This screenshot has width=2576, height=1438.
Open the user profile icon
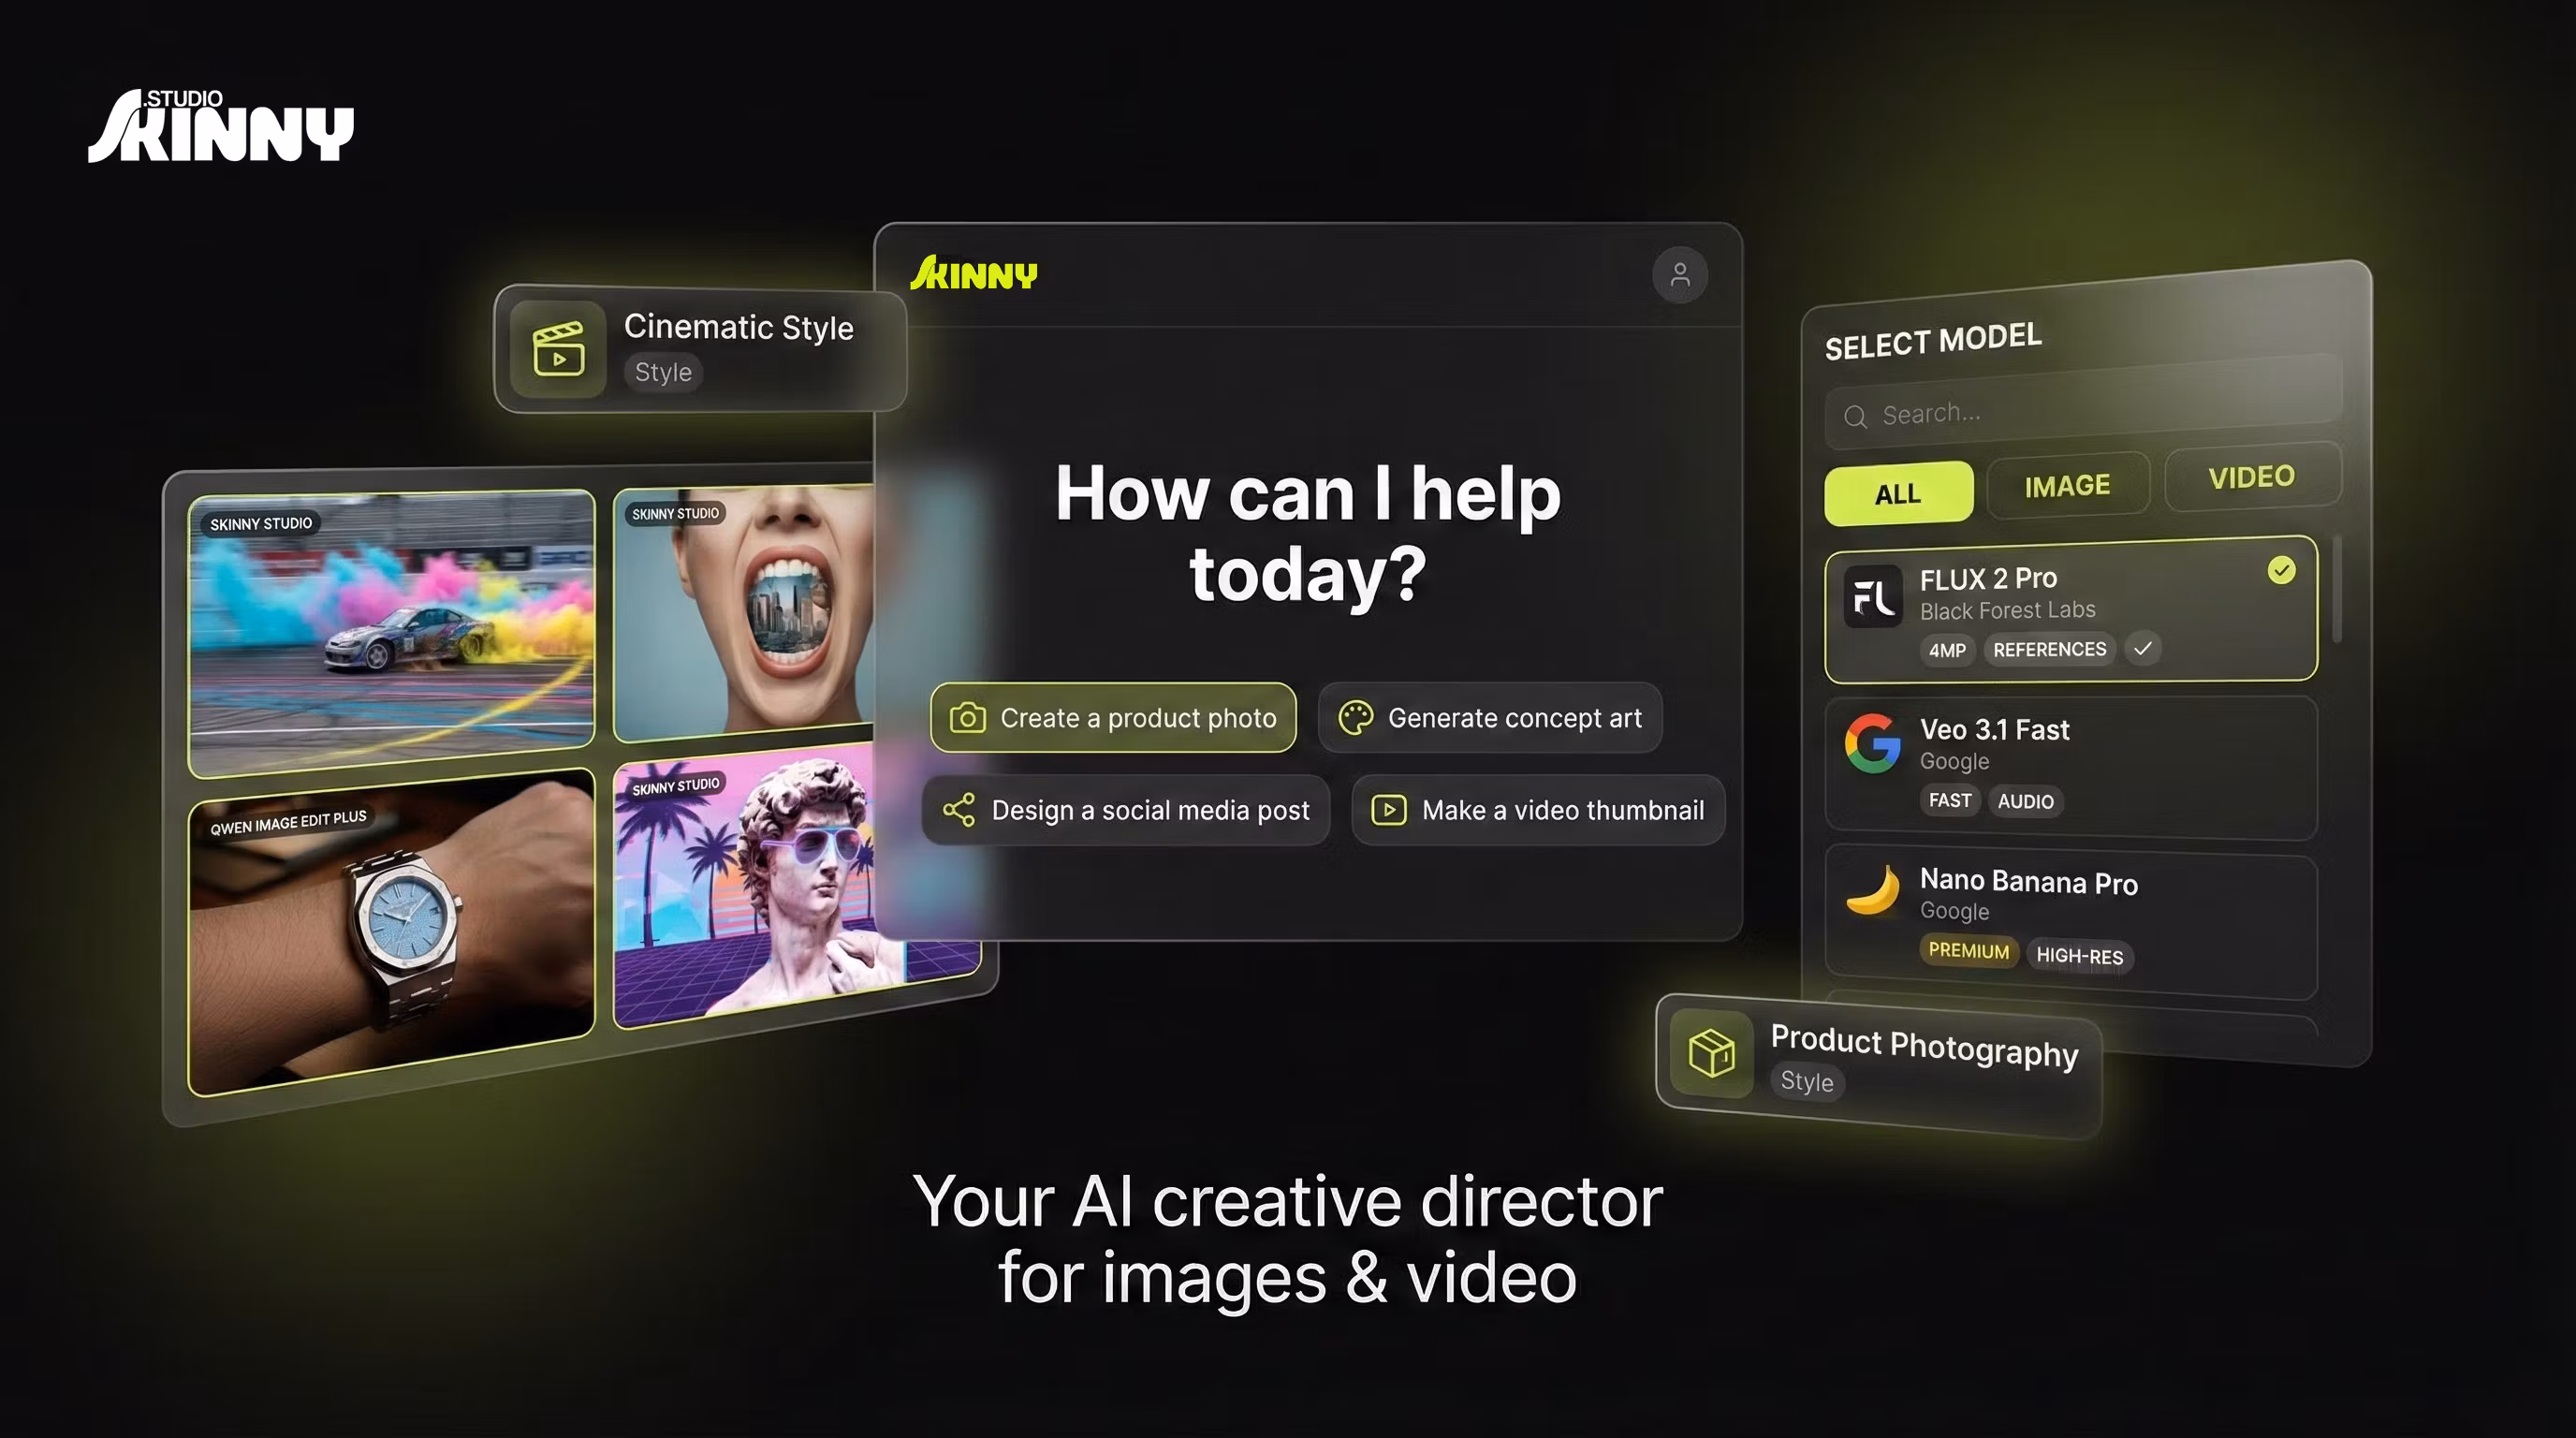[x=1679, y=275]
